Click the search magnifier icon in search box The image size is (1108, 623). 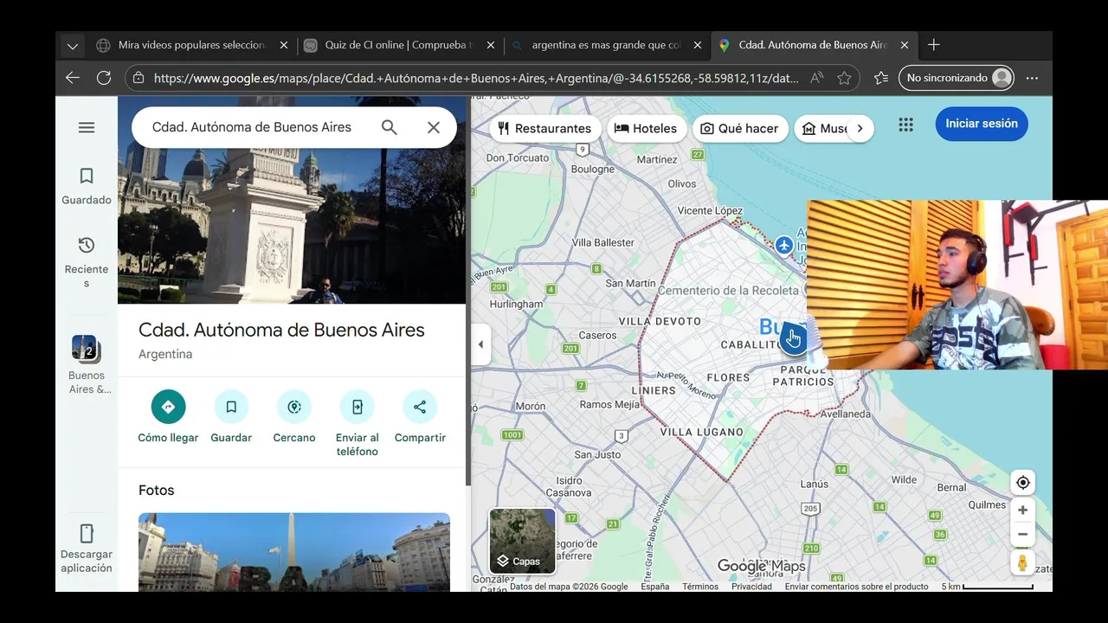pos(390,127)
